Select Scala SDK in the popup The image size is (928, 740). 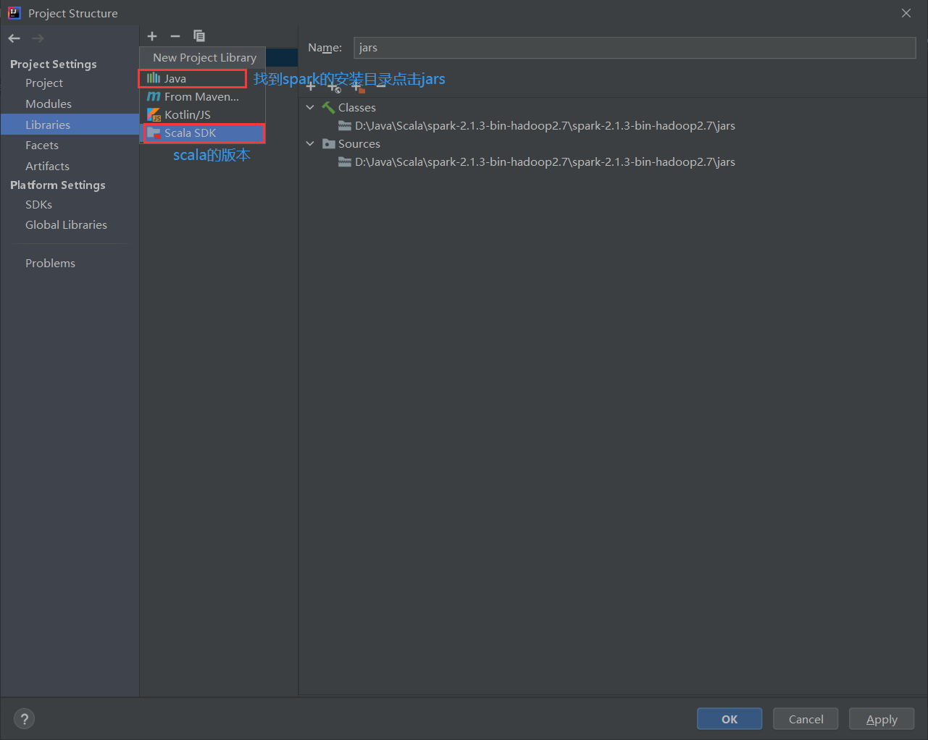tap(202, 133)
